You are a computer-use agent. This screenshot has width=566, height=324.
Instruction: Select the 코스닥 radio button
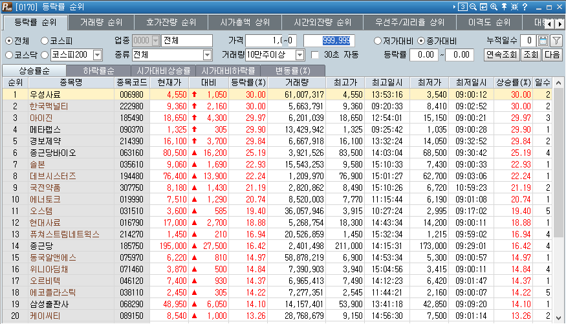click(x=9, y=55)
